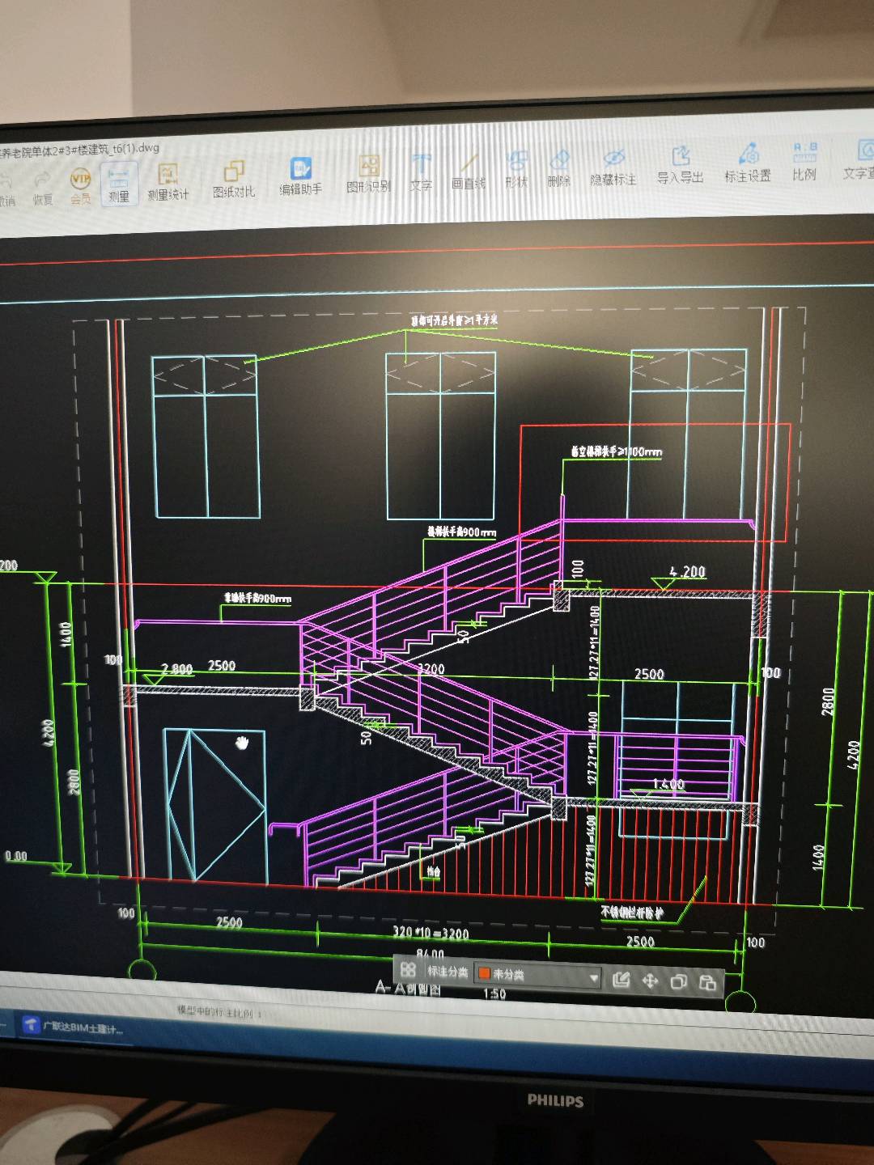The height and width of the screenshot is (1165, 874).
Task: Click the 4.200 elevation label
Action: coord(687,571)
